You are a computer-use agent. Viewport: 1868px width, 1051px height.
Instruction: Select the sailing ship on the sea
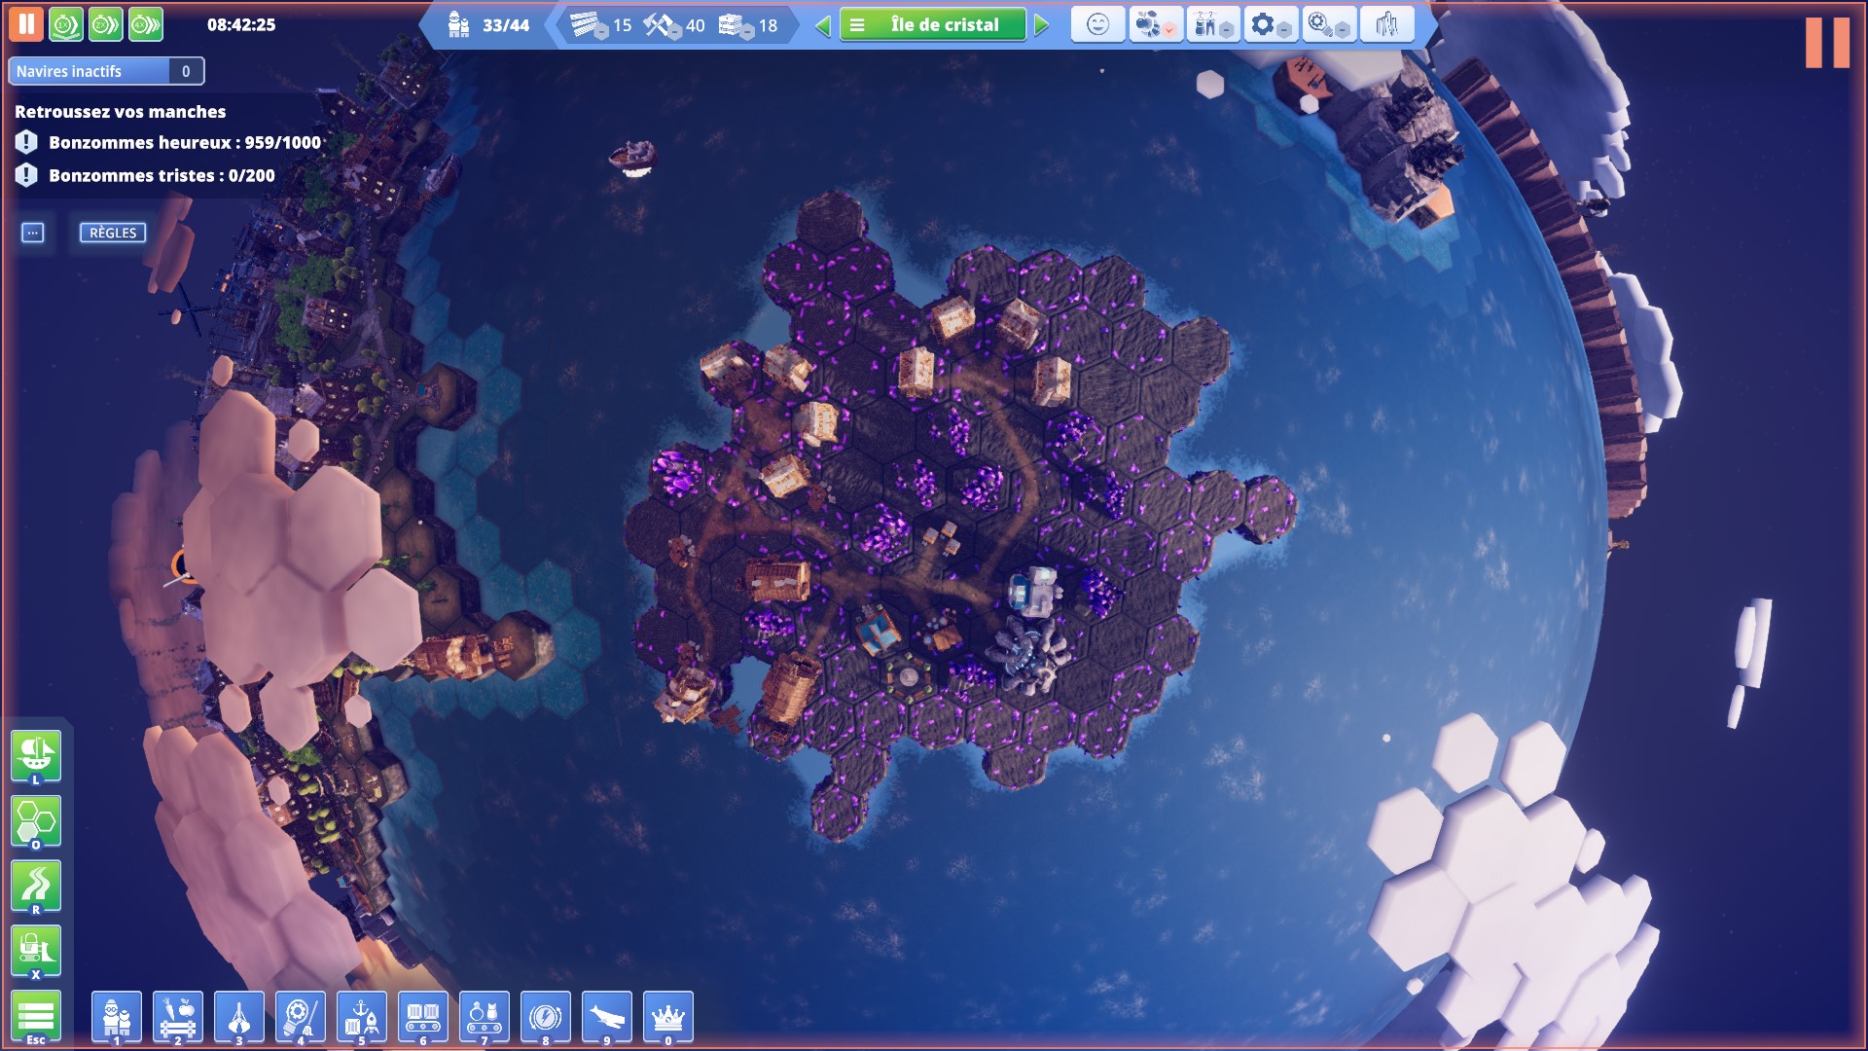click(633, 159)
